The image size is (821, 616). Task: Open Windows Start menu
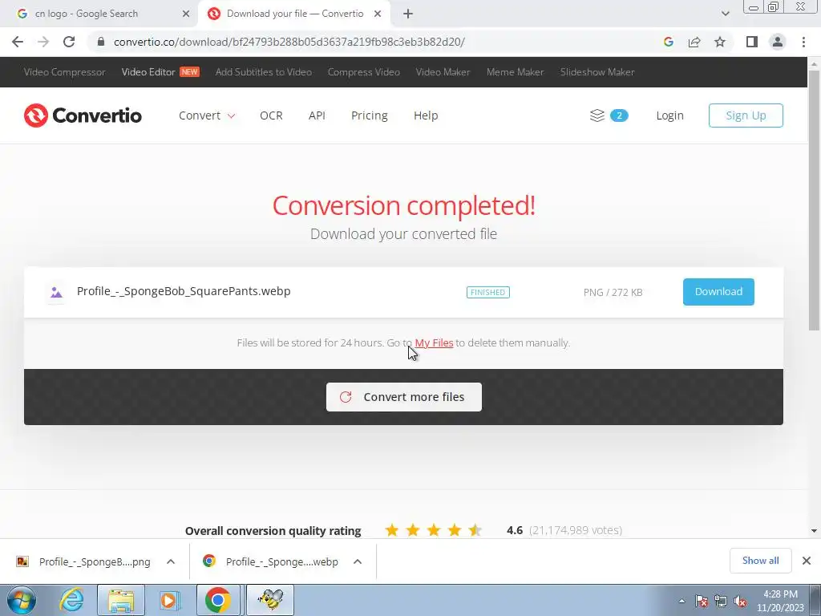coord(21,600)
